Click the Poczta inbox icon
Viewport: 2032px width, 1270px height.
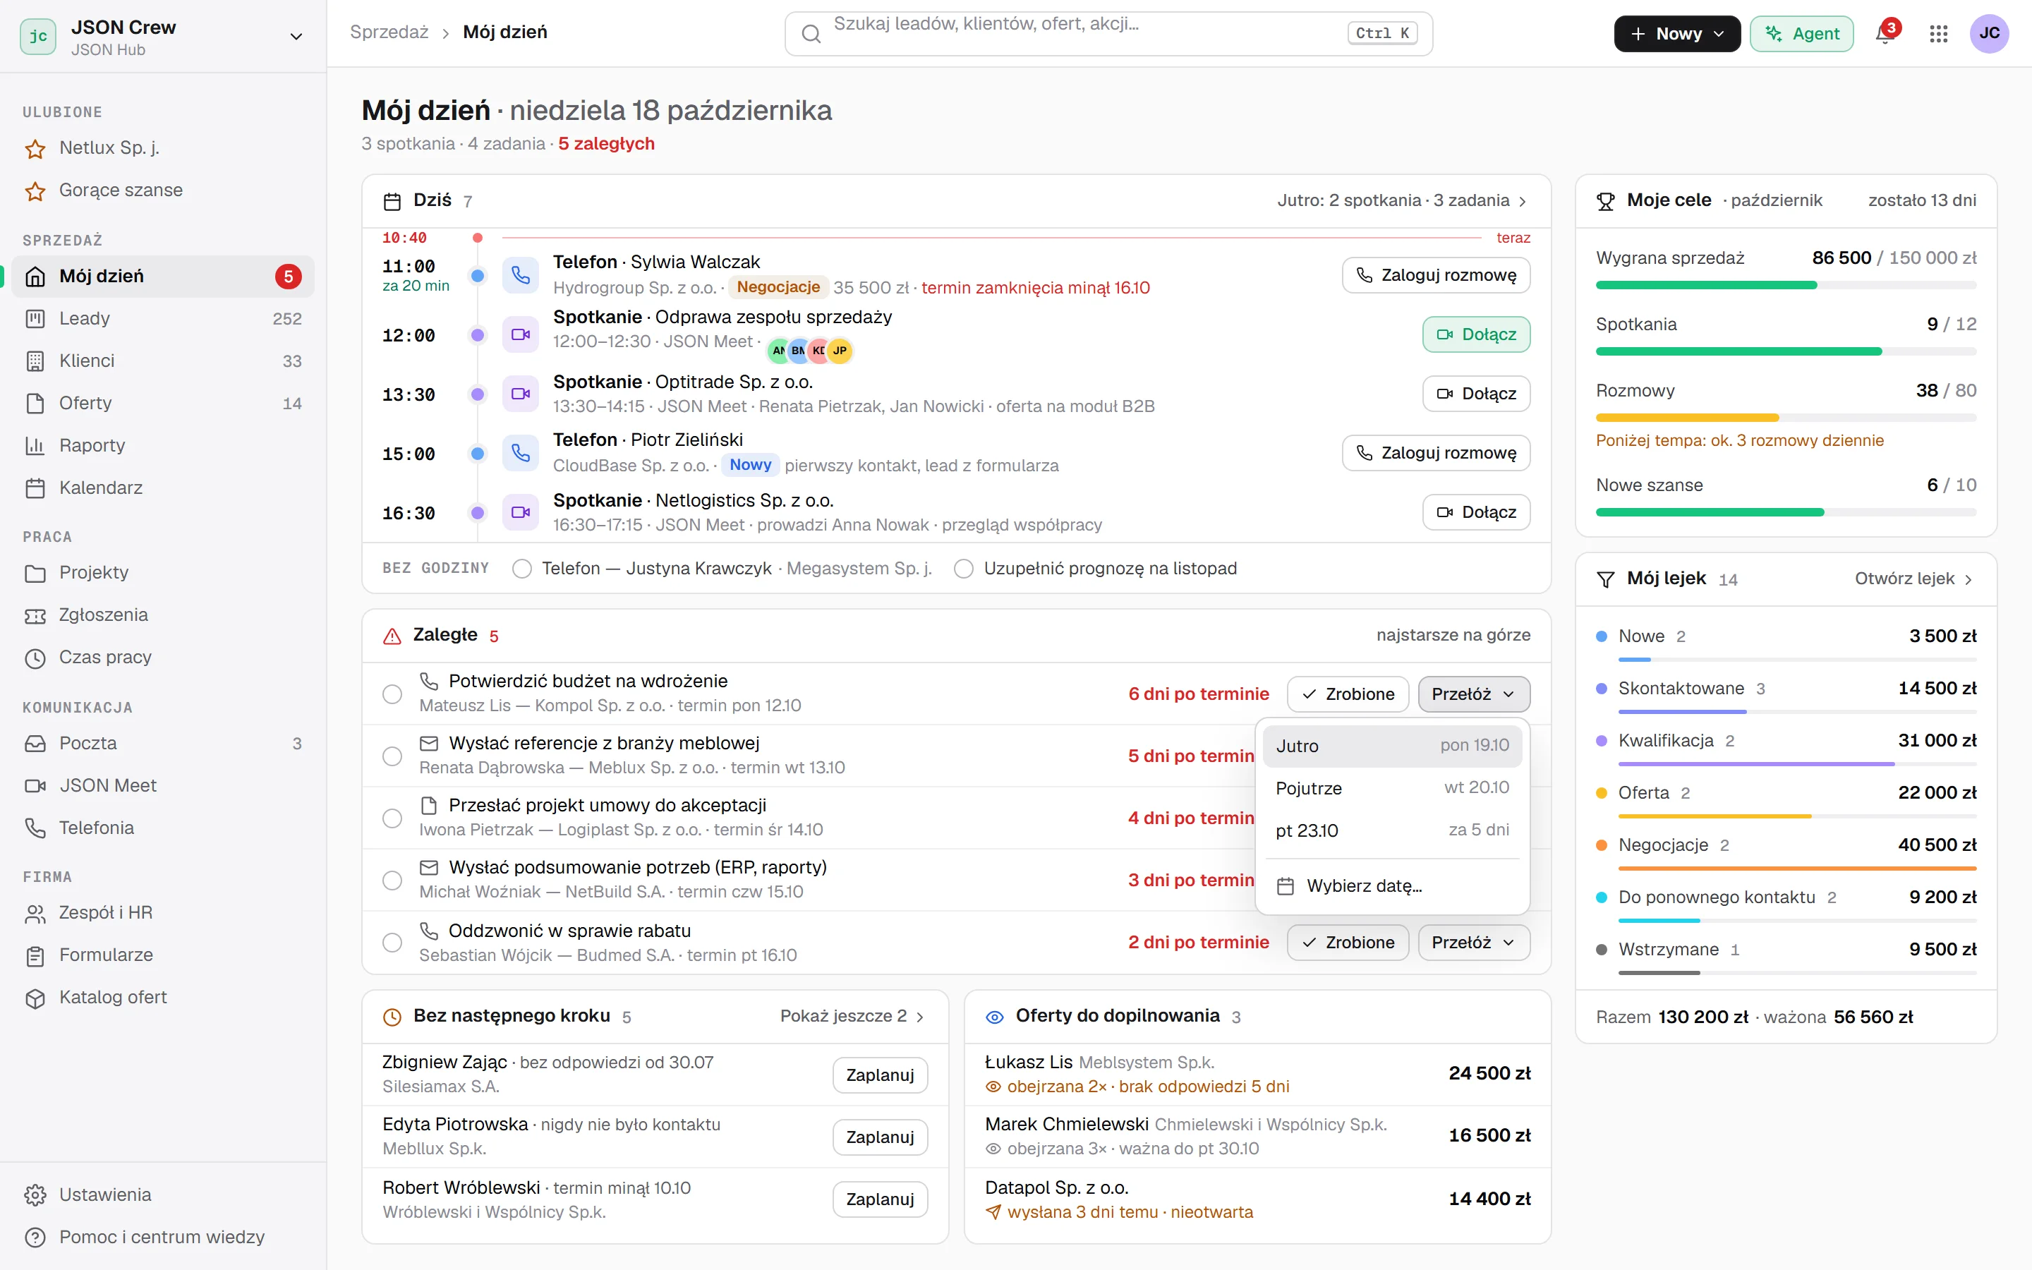pos(35,744)
